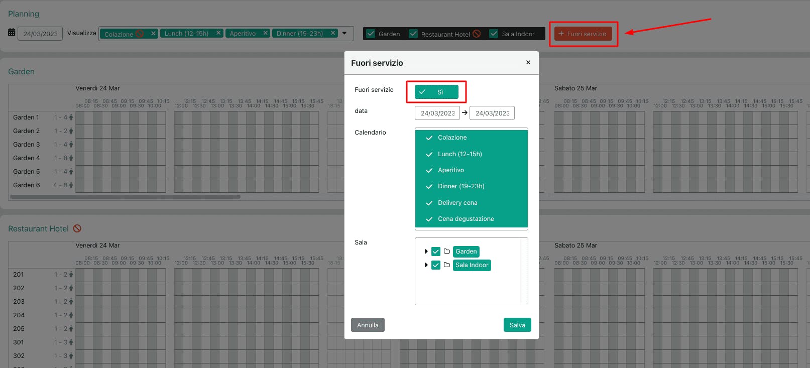Remove the Colazione tag from Visualizza

(153, 33)
